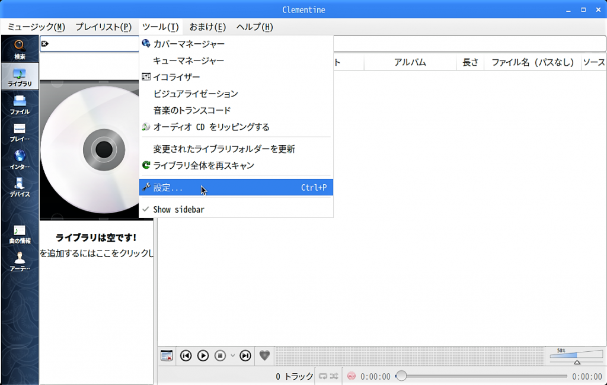607x385 pixels.
Task: Select 変更されたライブラリフォルダーを更新
Action: 236,149
